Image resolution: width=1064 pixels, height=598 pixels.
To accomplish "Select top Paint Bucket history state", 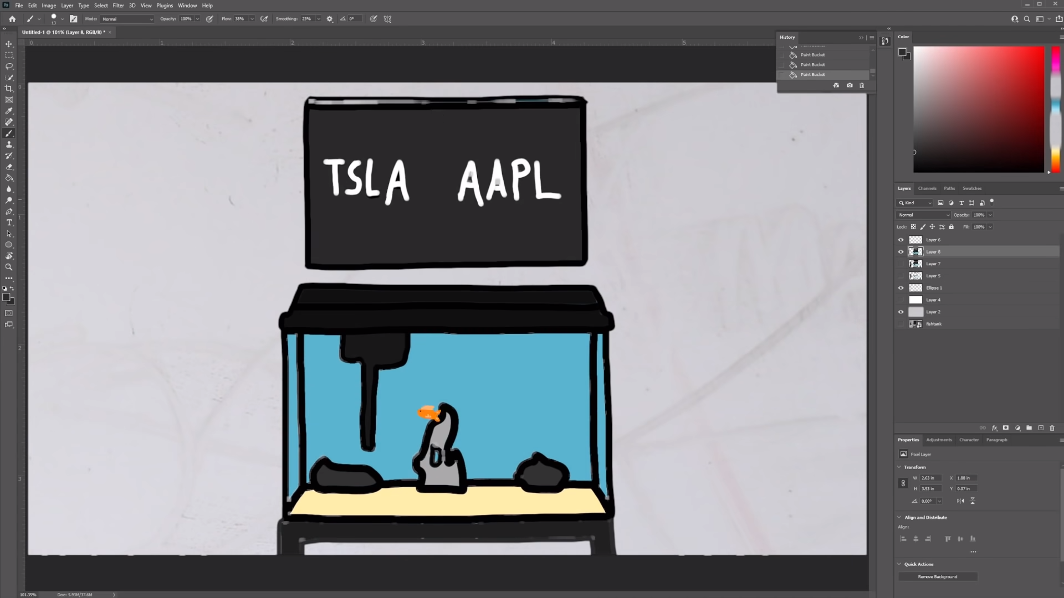I will (824, 55).
